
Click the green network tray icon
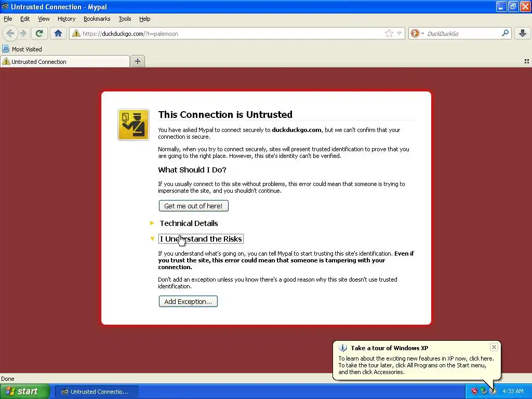coord(484,391)
